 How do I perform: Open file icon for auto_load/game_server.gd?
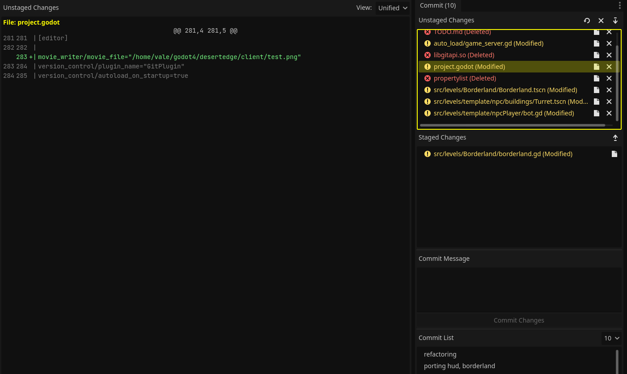597,43
